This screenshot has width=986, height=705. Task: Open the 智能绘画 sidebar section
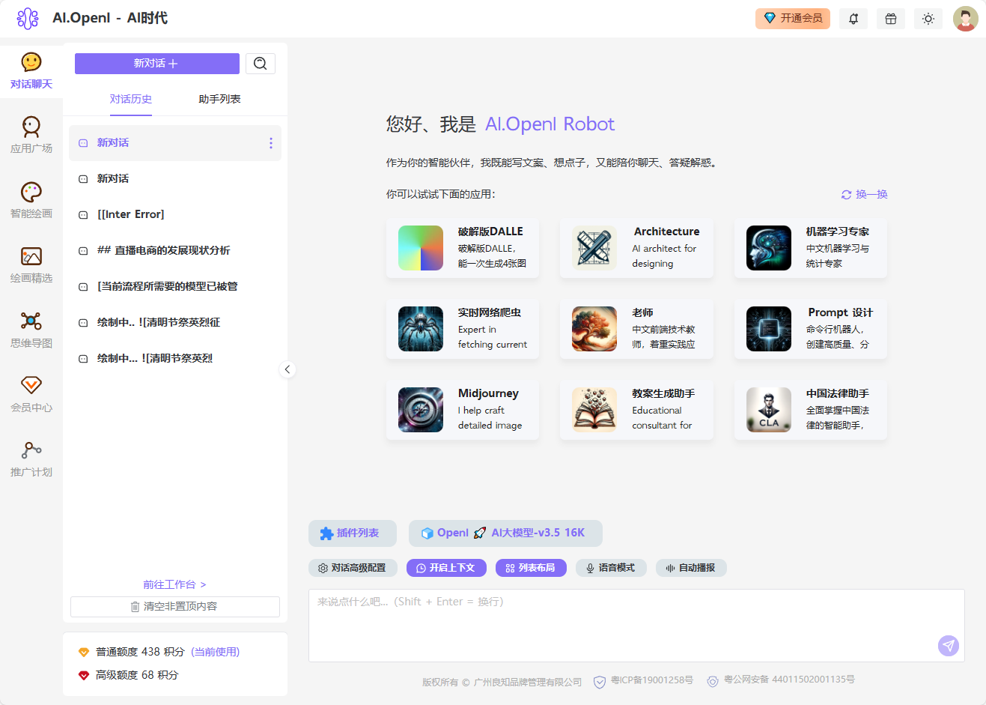pyautogui.click(x=31, y=201)
